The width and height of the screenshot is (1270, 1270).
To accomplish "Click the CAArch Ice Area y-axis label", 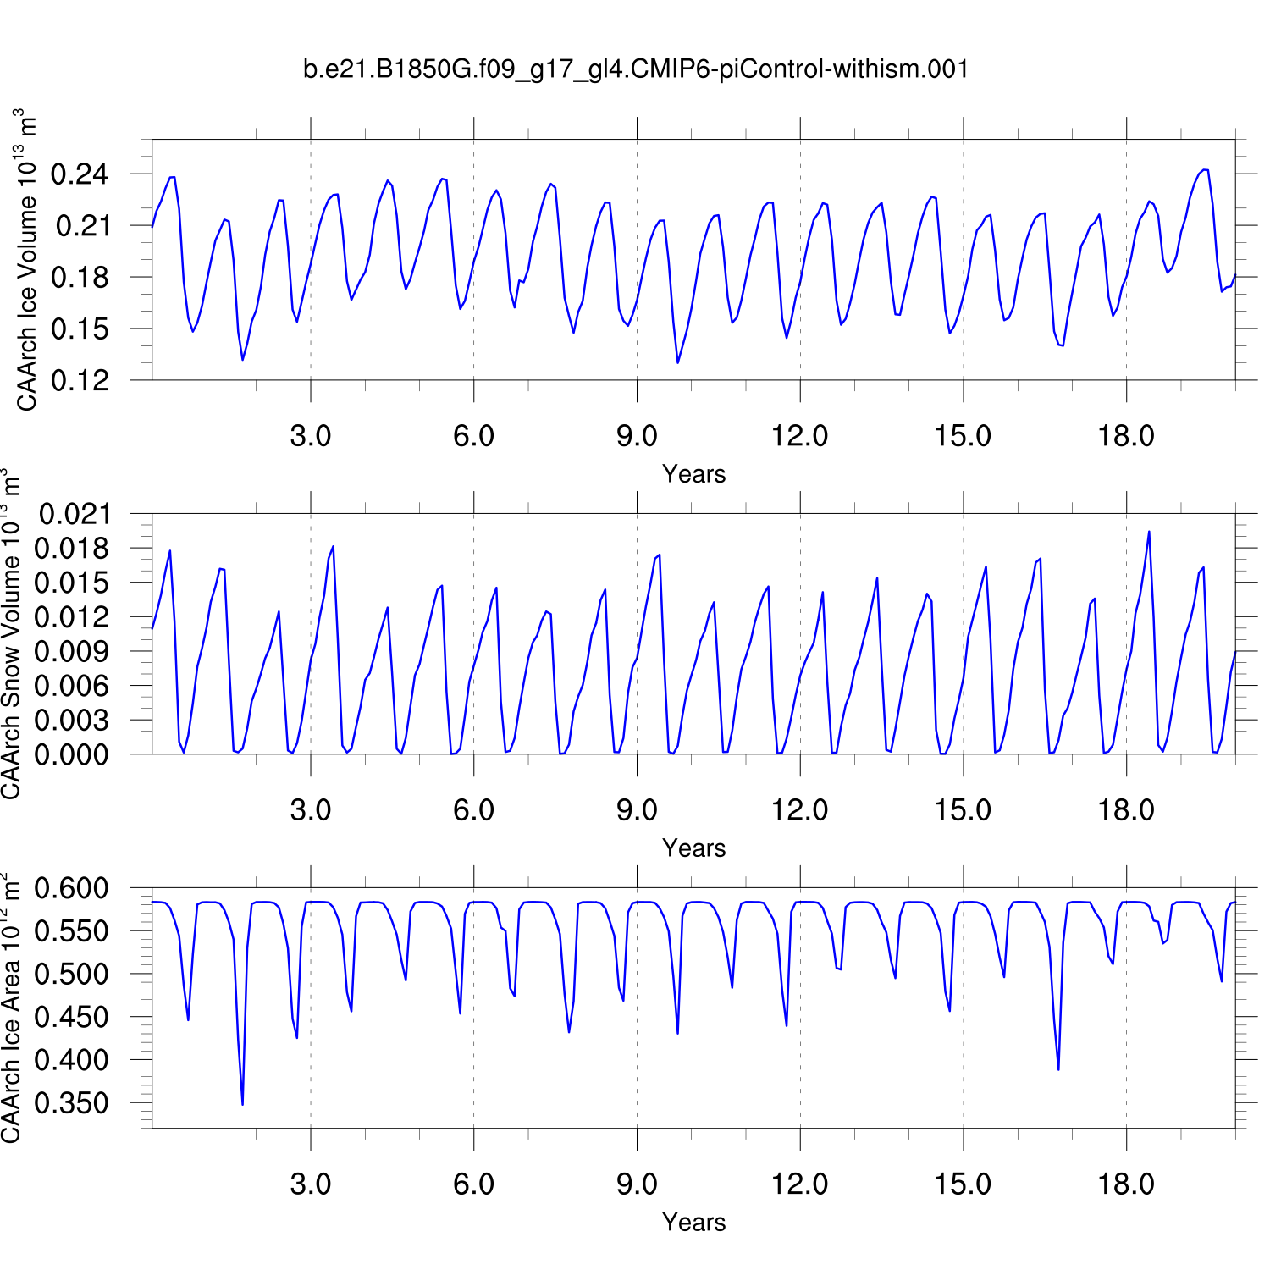I will (x=11, y=1008).
